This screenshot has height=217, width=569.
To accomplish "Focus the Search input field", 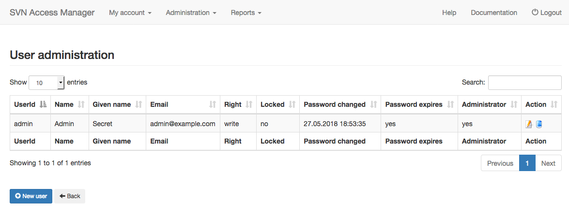I will point(525,83).
